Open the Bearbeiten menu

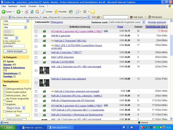pos(13,6)
